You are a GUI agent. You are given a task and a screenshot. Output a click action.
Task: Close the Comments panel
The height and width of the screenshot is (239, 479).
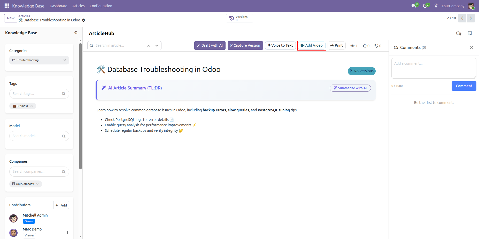click(x=471, y=47)
